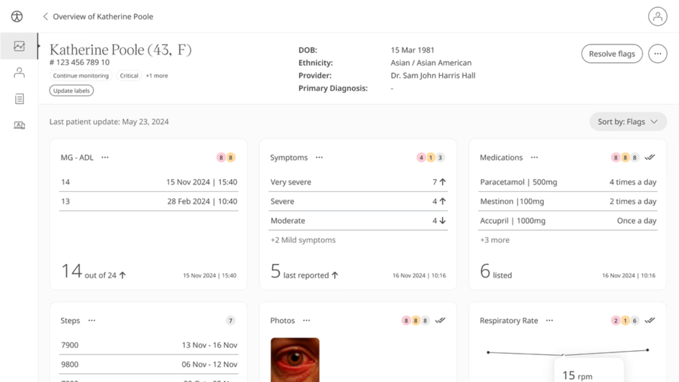Select MG-ADL entry 28 Feb 2024 | 10:40
679x382 pixels.
tap(149, 201)
